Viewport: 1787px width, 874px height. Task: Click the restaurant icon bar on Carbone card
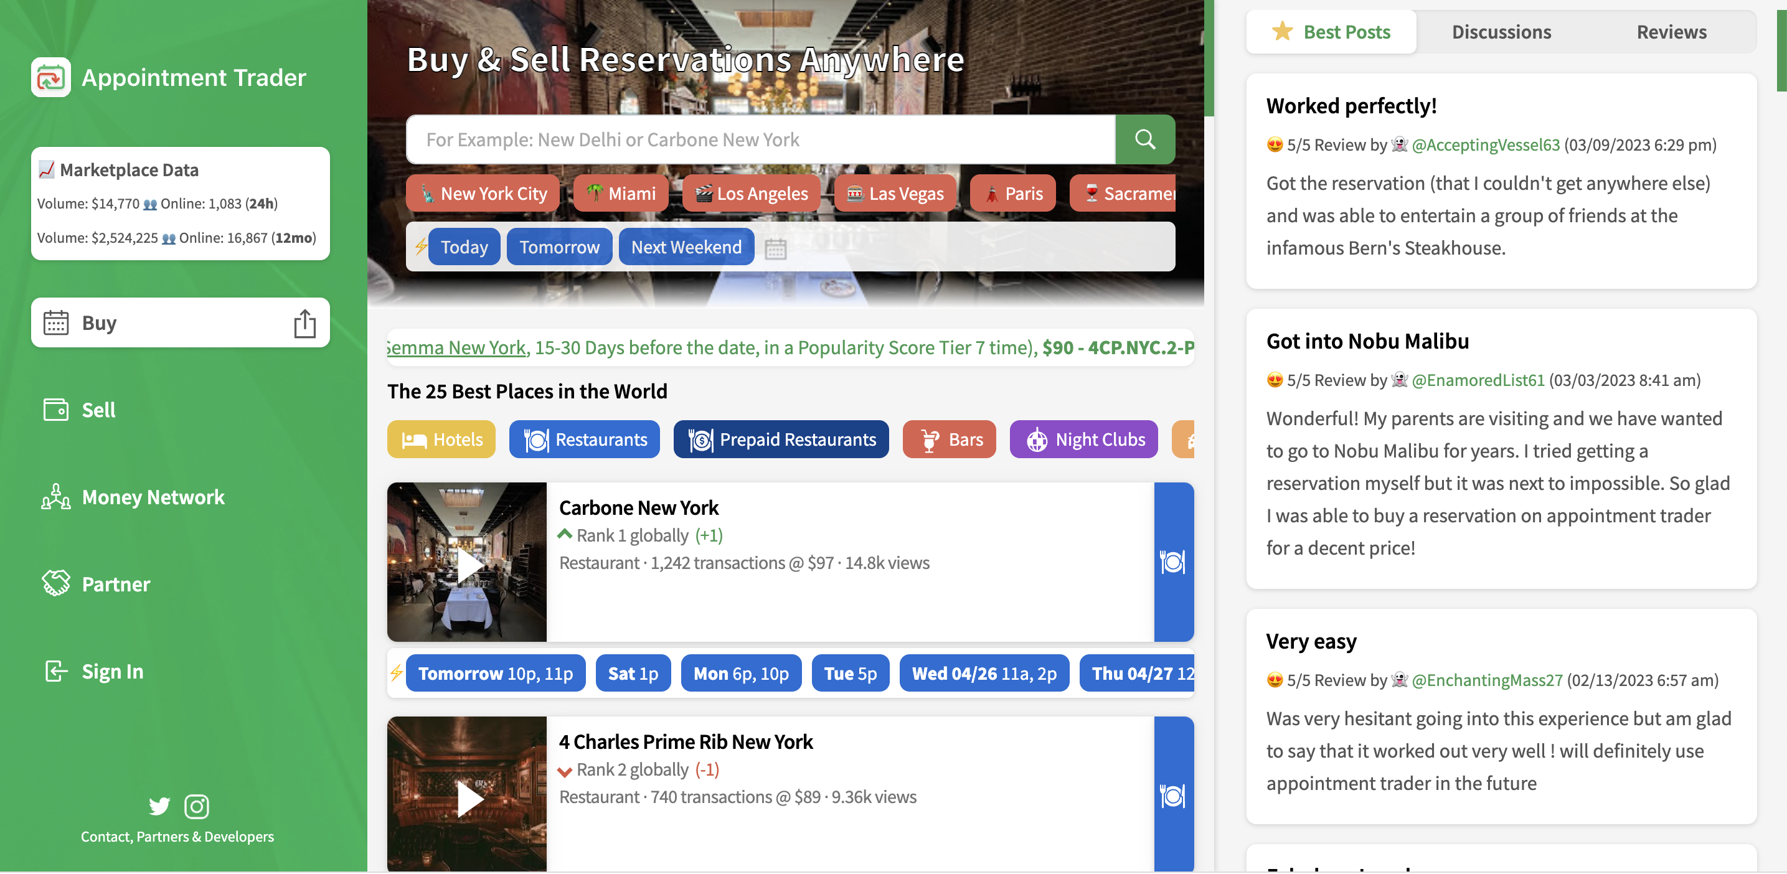pyautogui.click(x=1173, y=562)
